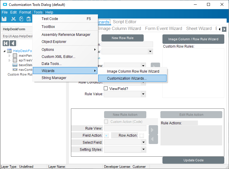Go to previous item navigation arrow
Image resolution: width=229 pixels, height=169 pixels.
[x=13, y=43]
